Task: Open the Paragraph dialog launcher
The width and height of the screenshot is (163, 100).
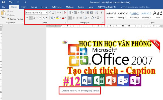Action: click(103, 23)
